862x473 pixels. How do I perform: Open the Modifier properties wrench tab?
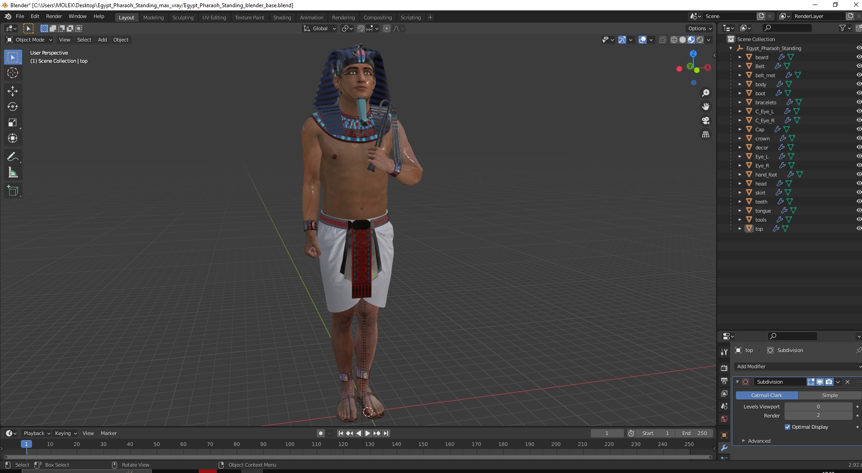click(724, 448)
